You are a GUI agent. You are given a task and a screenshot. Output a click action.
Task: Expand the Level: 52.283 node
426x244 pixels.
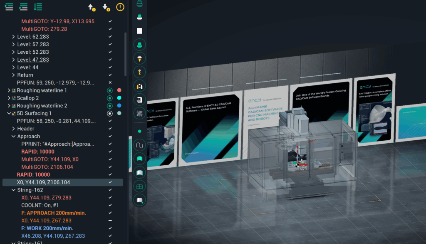pyautogui.click(x=13, y=52)
